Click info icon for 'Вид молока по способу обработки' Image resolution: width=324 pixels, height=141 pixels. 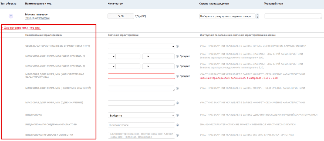tap(177, 135)
